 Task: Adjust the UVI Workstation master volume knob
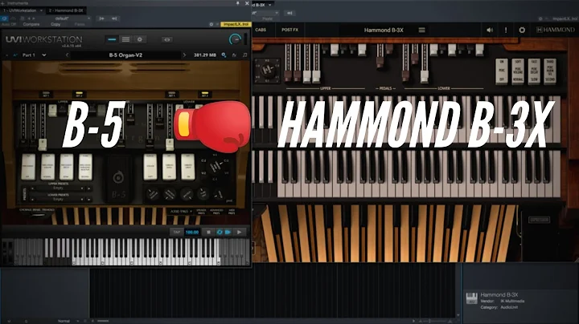(235, 39)
